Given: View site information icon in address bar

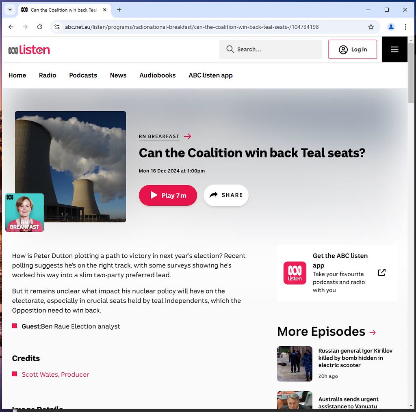Looking at the screenshot, I should pyautogui.click(x=57, y=27).
